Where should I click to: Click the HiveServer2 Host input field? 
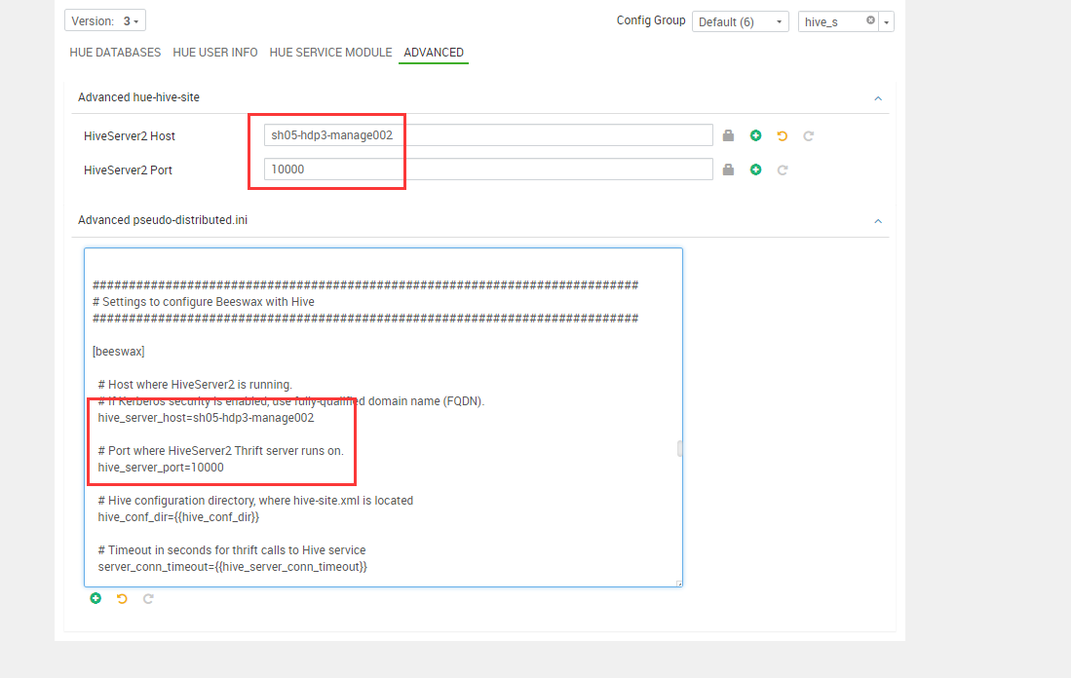tap(488, 135)
